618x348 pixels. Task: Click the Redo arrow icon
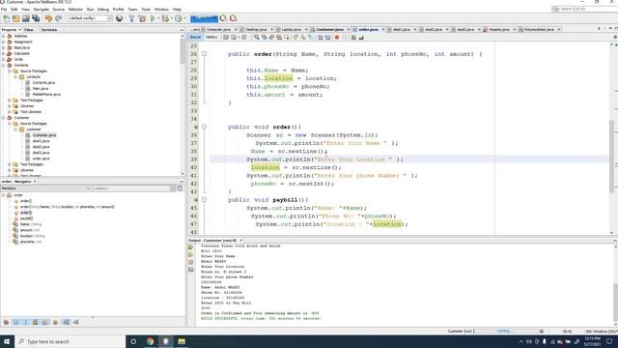point(58,18)
